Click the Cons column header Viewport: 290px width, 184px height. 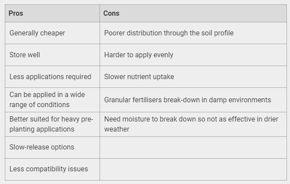pyautogui.click(x=111, y=13)
